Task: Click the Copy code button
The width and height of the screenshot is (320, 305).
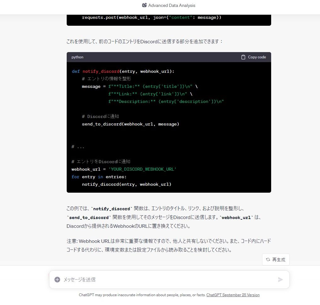Action: (254, 57)
